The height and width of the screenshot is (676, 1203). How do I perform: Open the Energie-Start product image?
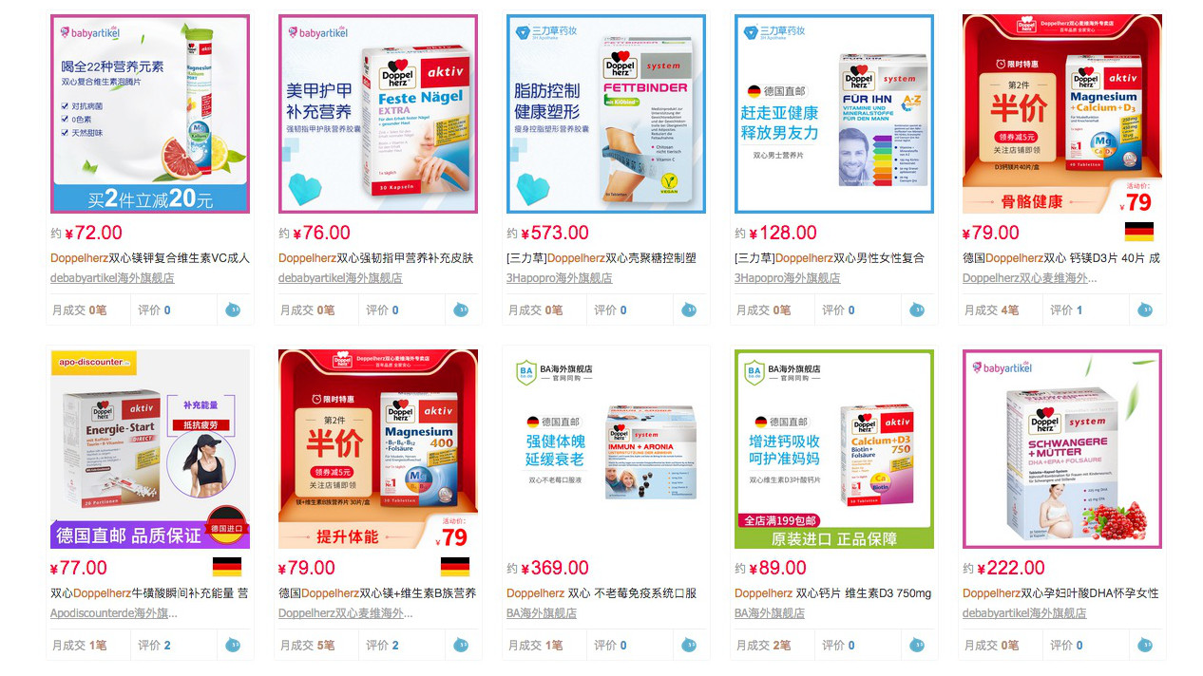(x=150, y=449)
